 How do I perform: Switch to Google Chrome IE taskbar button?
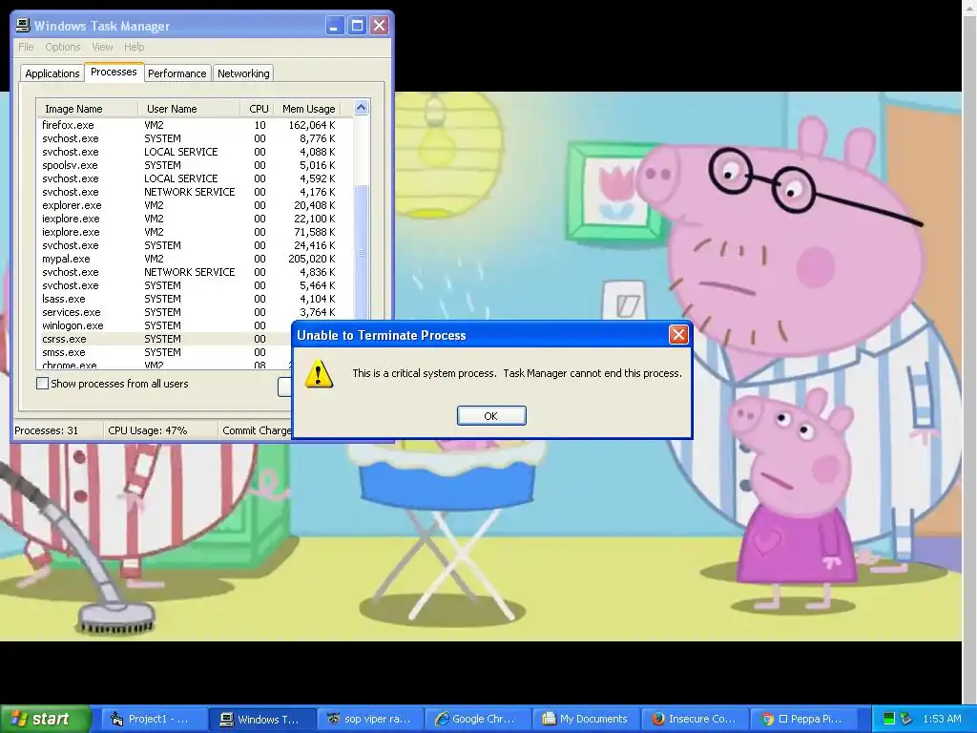[x=479, y=719]
